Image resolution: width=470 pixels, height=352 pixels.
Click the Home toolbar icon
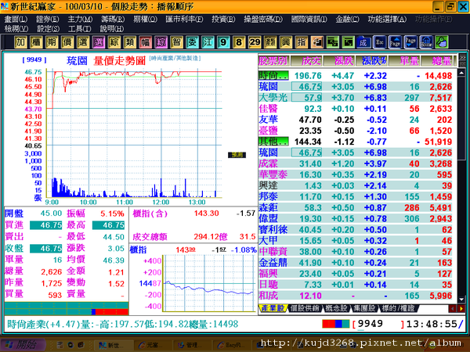click(426, 42)
